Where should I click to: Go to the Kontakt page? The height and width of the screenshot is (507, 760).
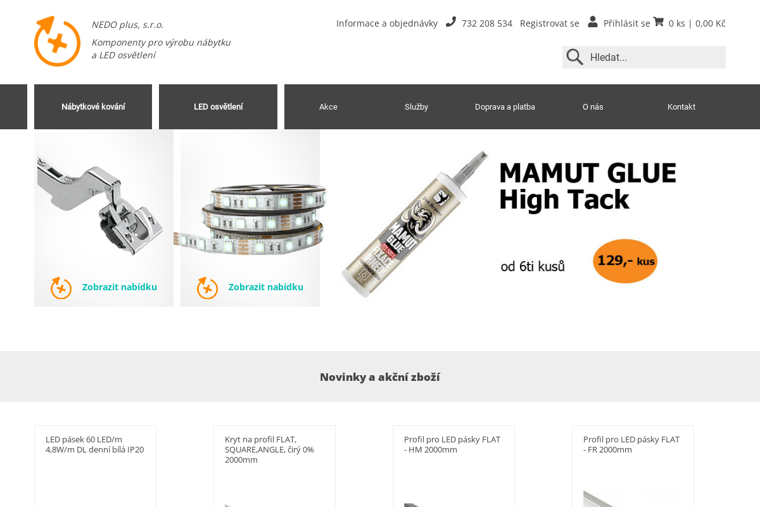pos(681,106)
